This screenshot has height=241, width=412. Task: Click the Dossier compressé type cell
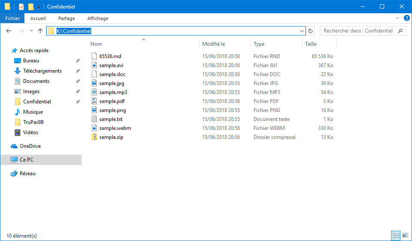point(275,137)
